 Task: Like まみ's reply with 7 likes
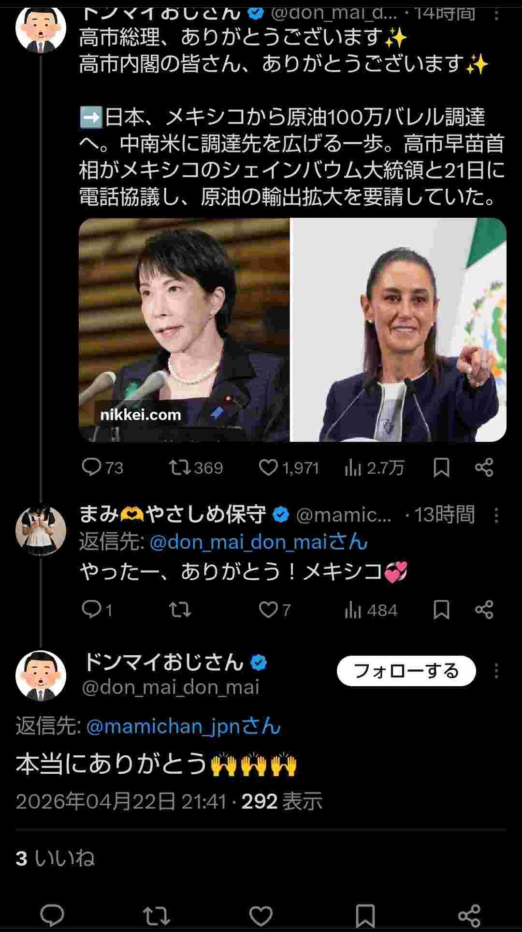(x=268, y=610)
